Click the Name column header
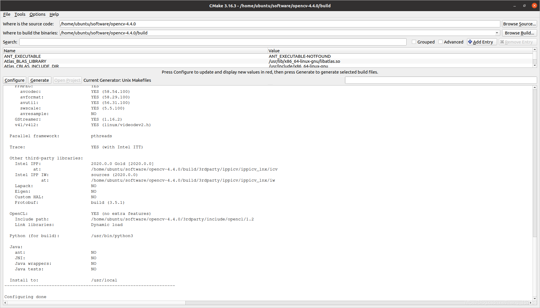 [135, 51]
